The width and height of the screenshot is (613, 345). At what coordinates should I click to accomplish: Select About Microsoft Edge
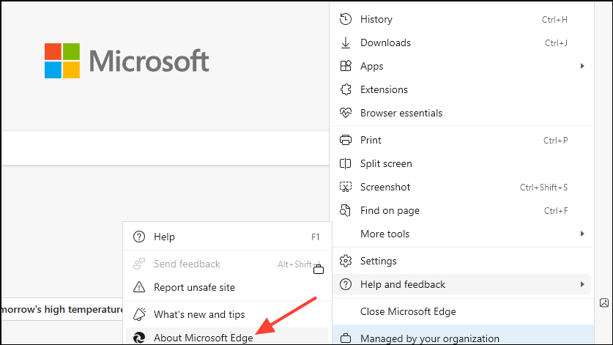pos(203,338)
